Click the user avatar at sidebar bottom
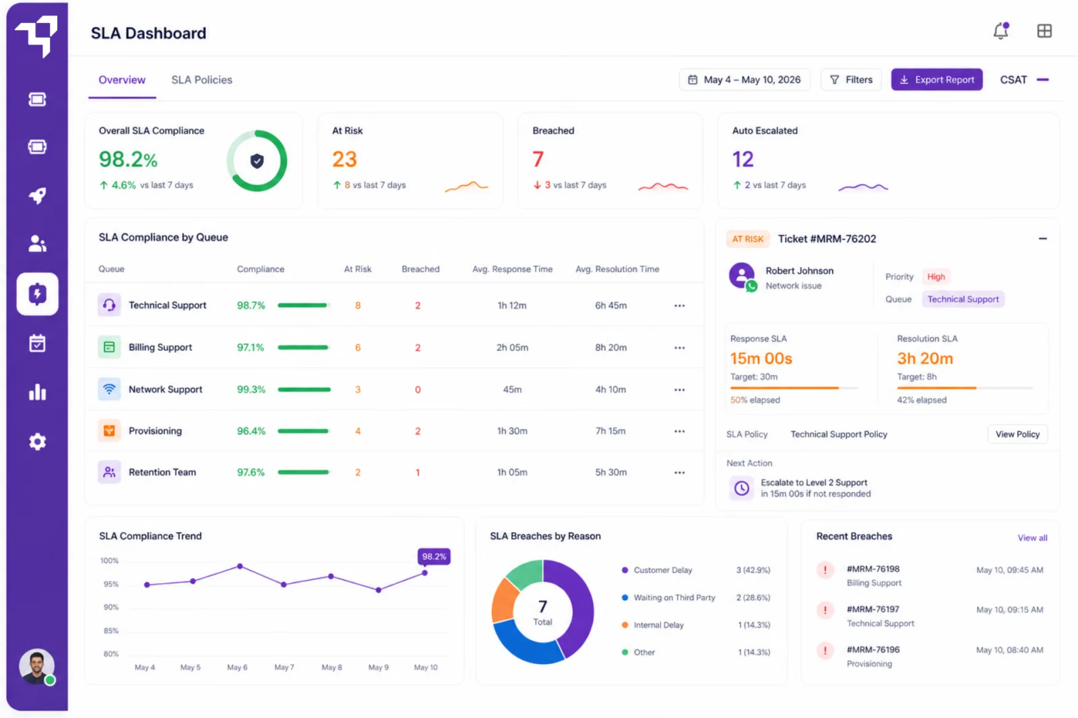The width and height of the screenshot is (1078, 718). (36, 667)
